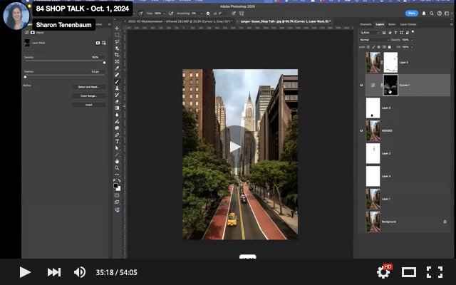Viewport: 456px width, 285px height.
Task: Select the Blur tool
Action: pos(117,115)
